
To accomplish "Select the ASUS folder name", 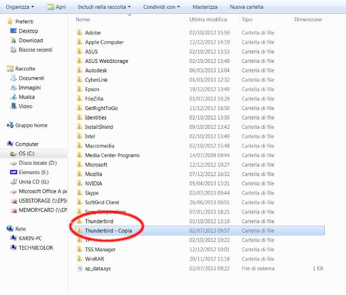I will coord(91,52).
